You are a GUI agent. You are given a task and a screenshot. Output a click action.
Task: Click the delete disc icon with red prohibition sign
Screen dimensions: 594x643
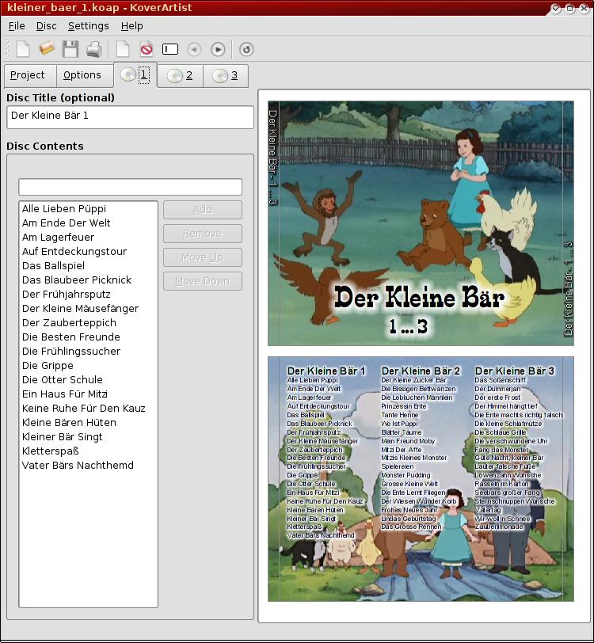click(147, 49)
